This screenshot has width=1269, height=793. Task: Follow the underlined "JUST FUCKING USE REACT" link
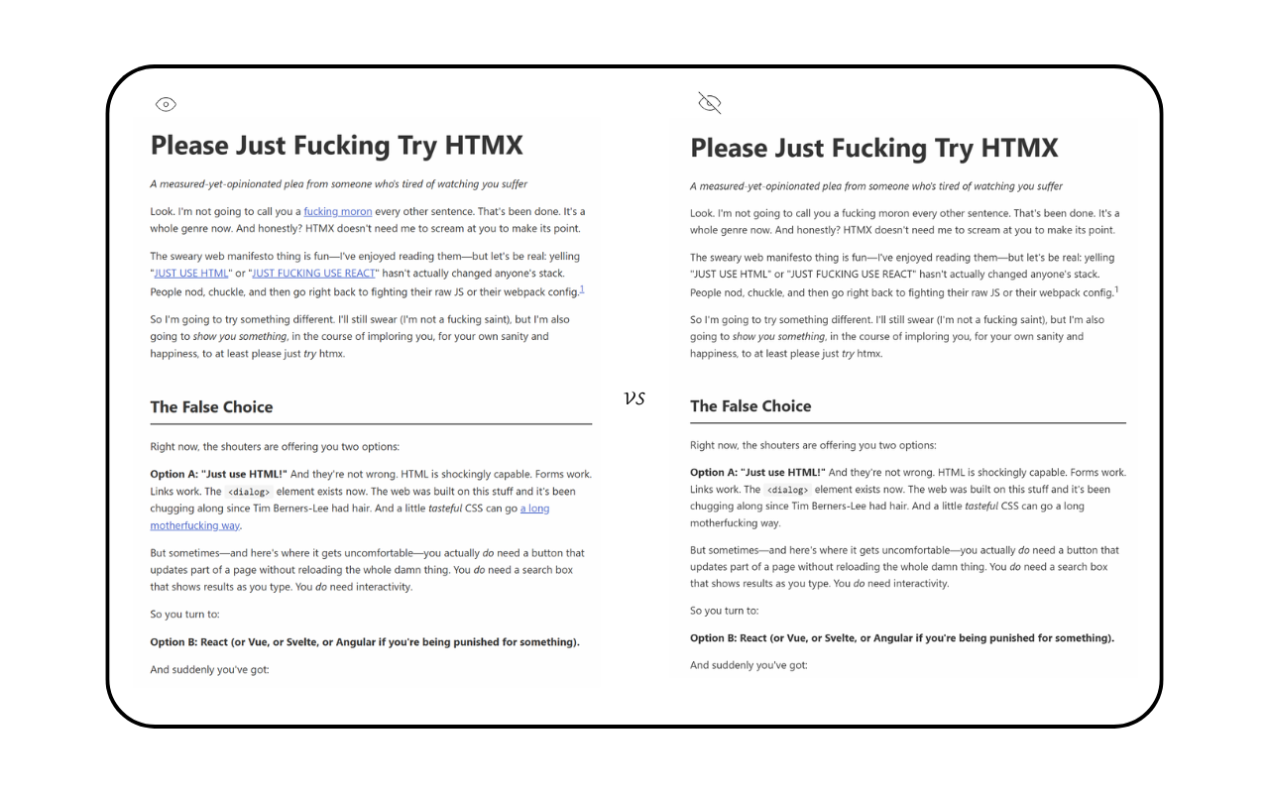(x=314, y=273)
